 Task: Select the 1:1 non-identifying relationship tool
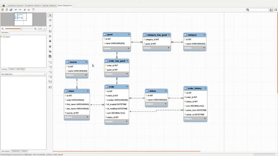click(50, 62)
